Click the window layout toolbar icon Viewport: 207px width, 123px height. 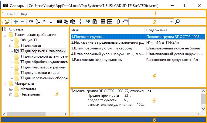click(x=125, y=22)
